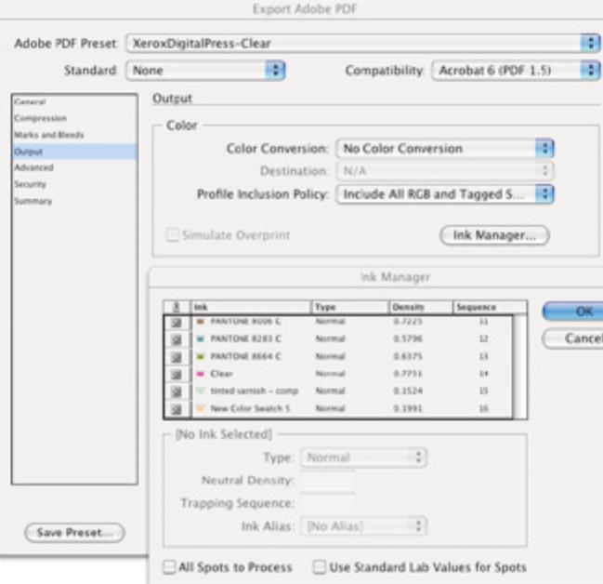The image size is (603, 584).
Task: Click Sequence column header
Action: pos(490,307)
